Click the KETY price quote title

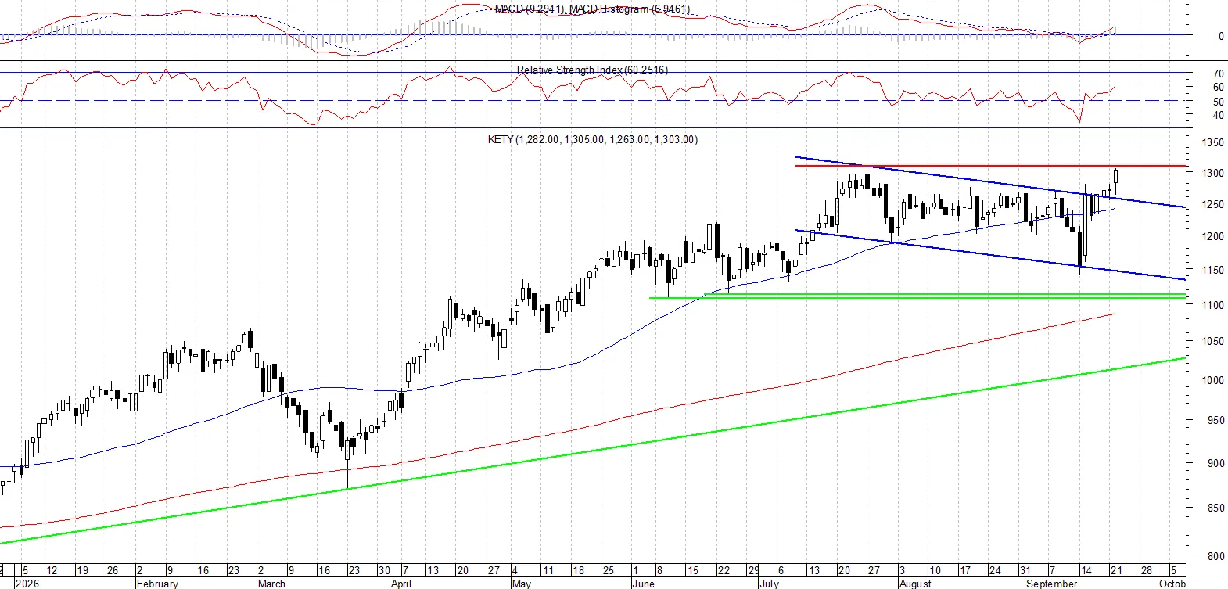(x=593, y=139)
